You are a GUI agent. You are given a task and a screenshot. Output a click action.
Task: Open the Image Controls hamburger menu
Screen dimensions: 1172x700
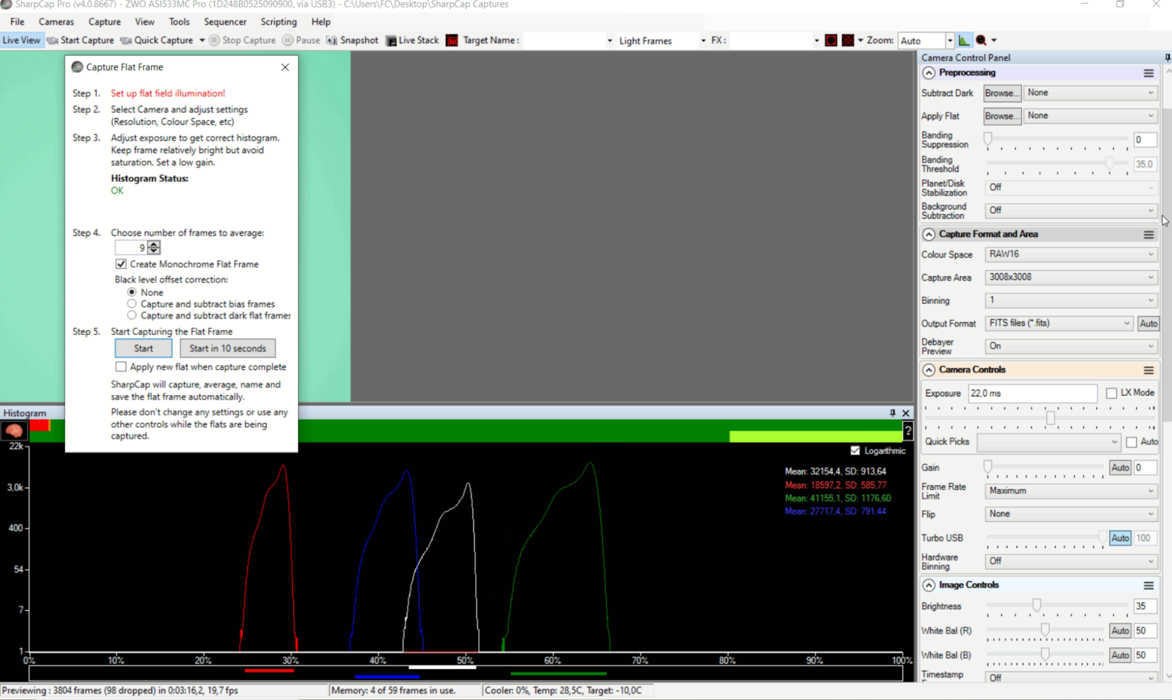click(x=1149, y=585)
